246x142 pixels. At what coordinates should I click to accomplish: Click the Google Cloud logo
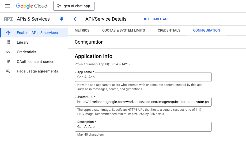(32, 6)
